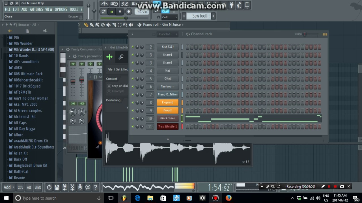Open the Saw tooth pattern selector arrow
Screen dimensions: 362x203
(x=184, y=16)
